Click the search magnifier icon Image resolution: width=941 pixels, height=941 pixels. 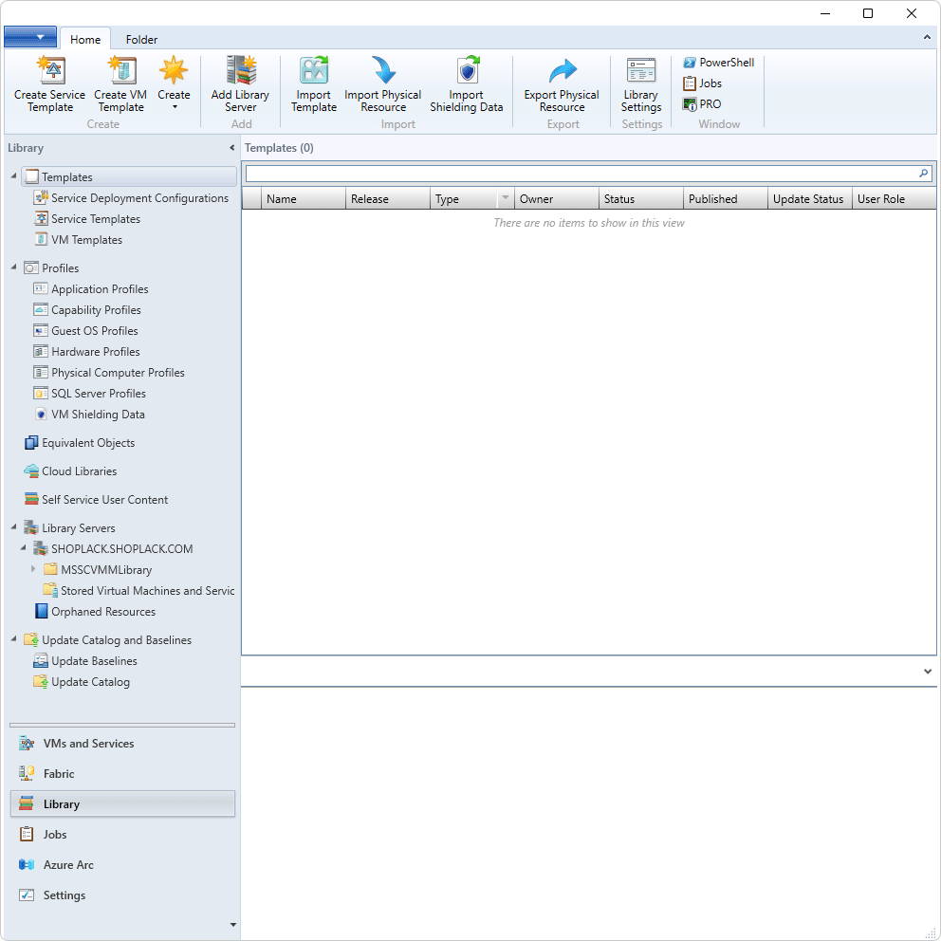coord(924,174)
